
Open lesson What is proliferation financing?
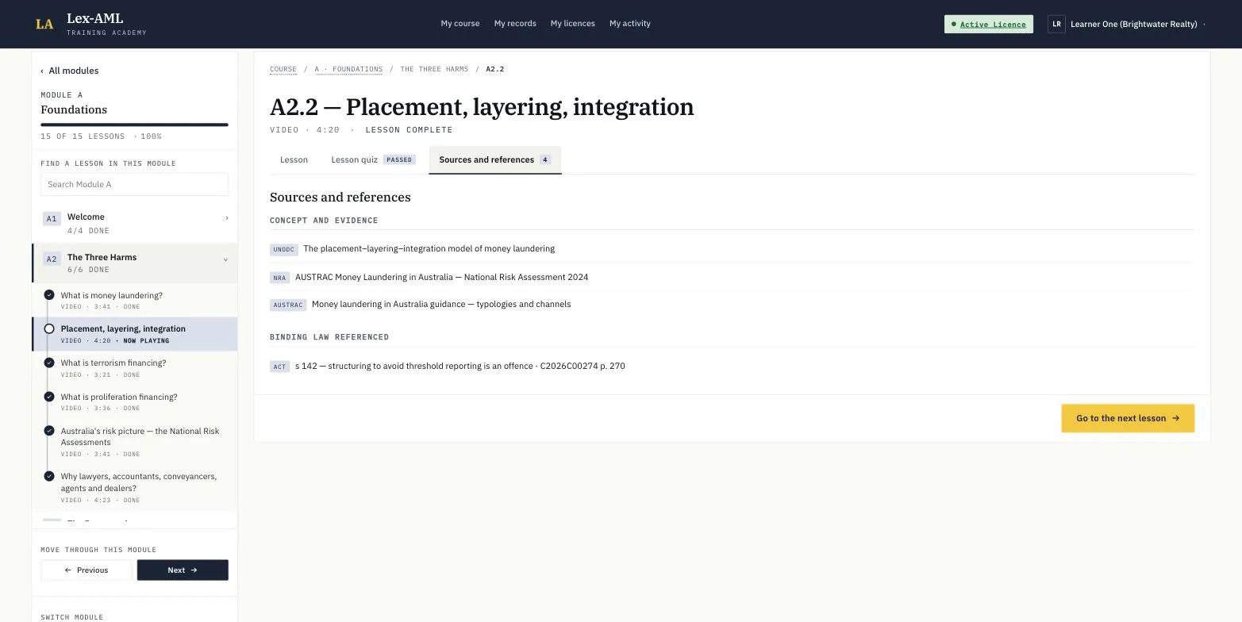[x=135, y=402]
